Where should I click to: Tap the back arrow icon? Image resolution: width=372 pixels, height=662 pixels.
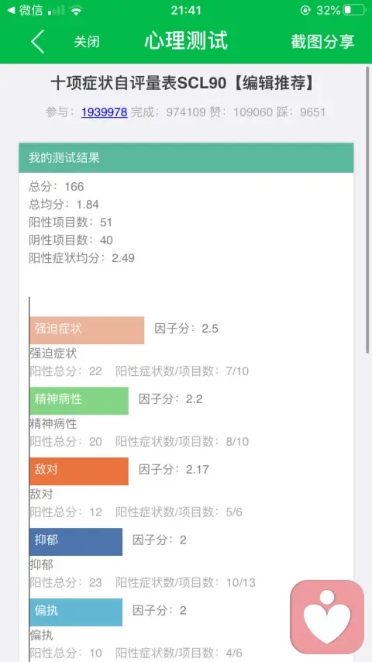[x=37, y=41]
